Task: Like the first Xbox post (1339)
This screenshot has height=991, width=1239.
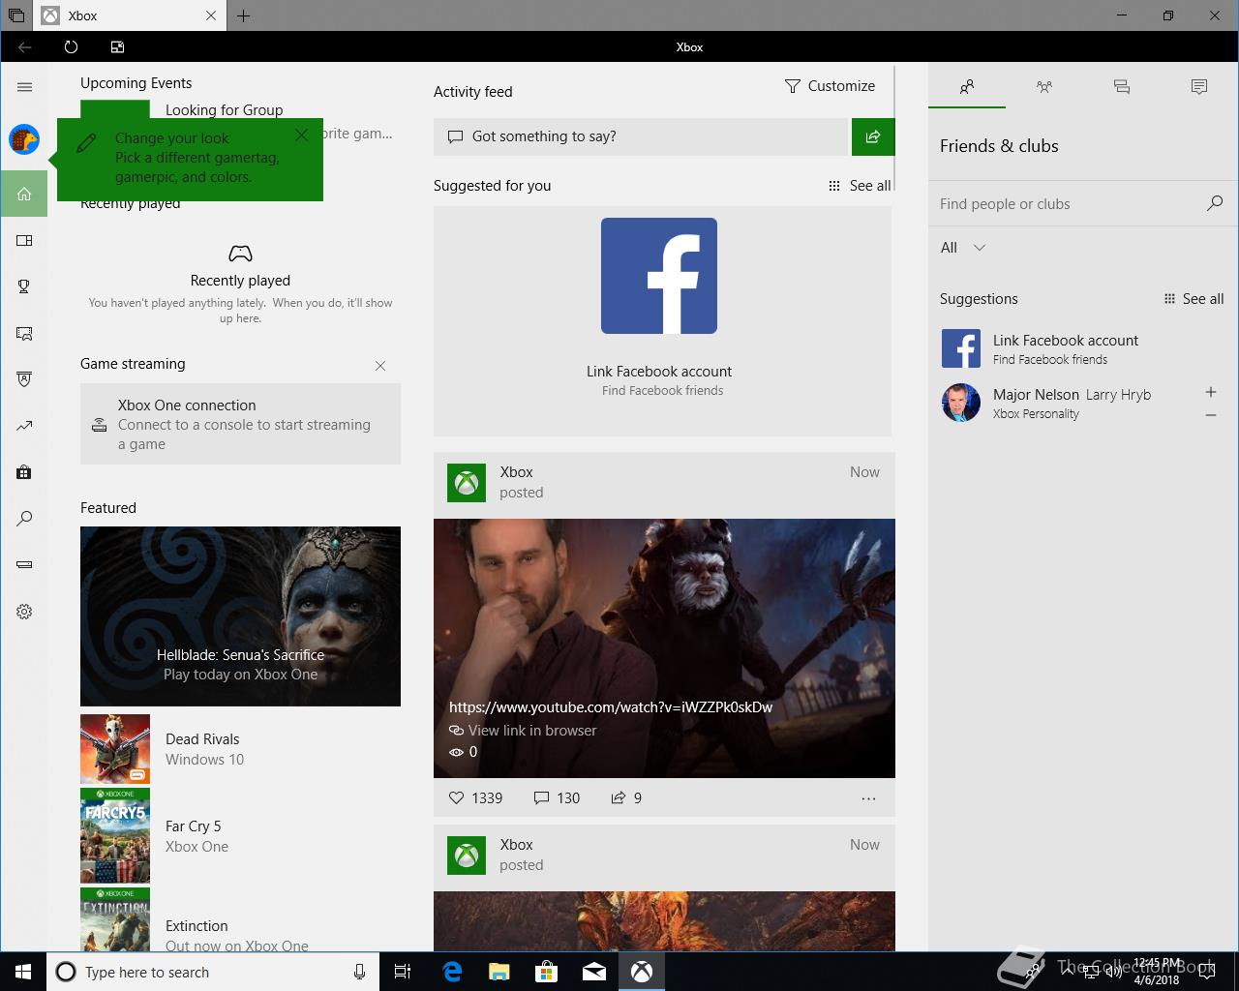Action: (475, 797)
